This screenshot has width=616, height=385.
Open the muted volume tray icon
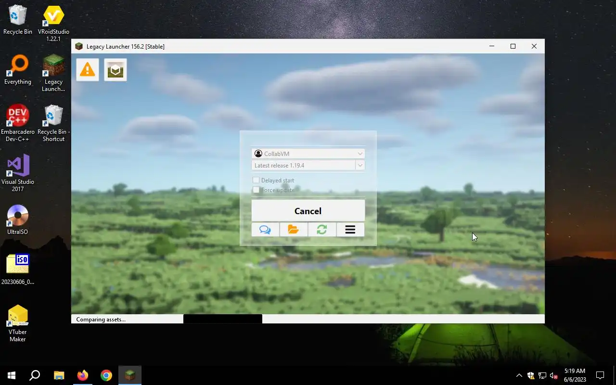pyautogui.click(x=554, y=375)
